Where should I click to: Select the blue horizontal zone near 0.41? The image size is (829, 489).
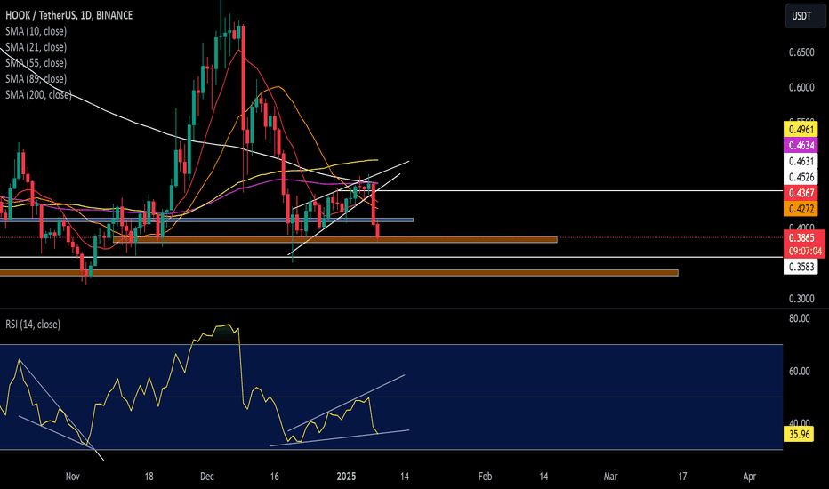(x=206, y=220)
